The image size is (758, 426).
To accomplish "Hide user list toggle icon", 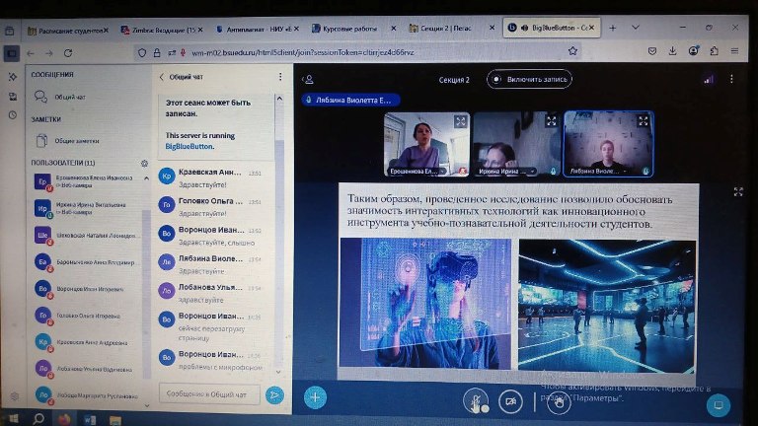I will (x=309, y=79).
